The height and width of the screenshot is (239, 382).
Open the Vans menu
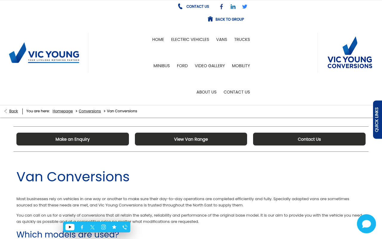coord(222,39)
